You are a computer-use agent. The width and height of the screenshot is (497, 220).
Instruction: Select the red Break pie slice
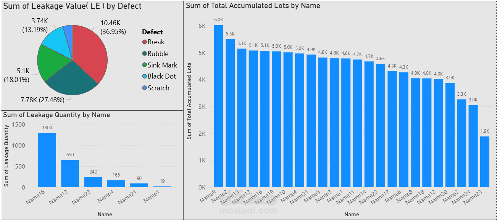(x=90, y=50)
